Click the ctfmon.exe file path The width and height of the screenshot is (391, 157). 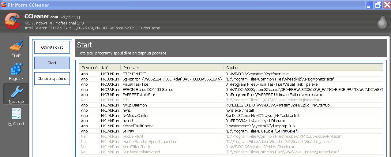coord(257,74)
